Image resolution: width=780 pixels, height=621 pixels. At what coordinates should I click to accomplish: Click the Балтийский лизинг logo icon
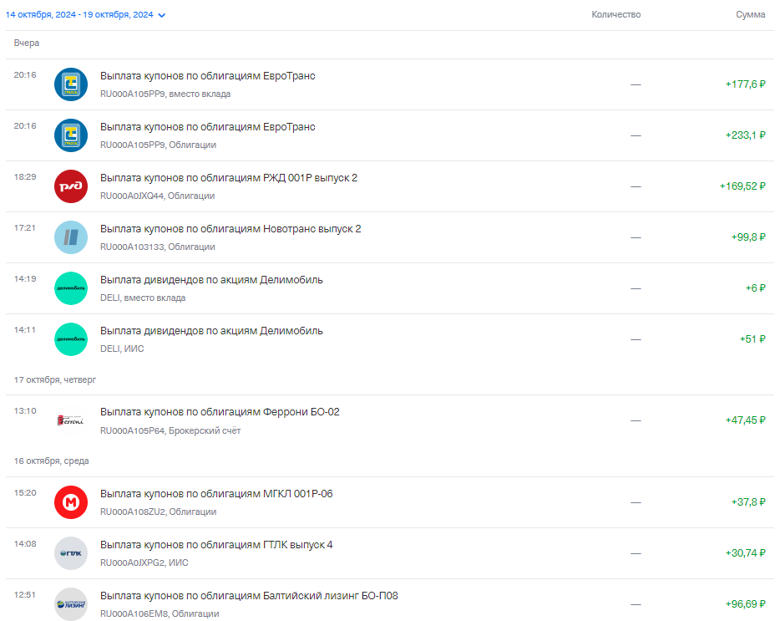[x=71, y=604]
